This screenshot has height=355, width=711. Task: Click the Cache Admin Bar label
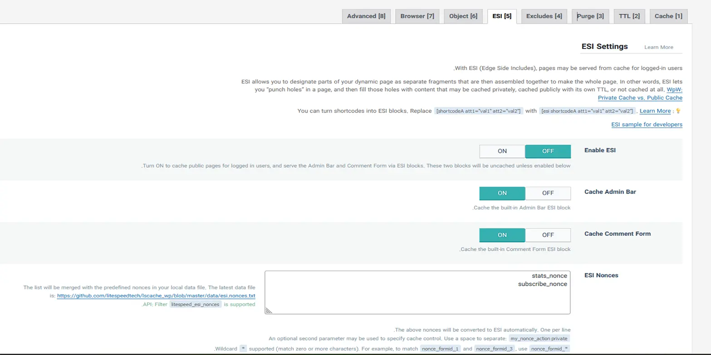coord(610,192)
